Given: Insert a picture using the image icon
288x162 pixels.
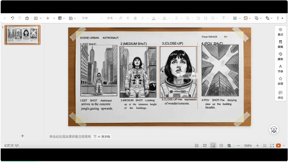Looking at the screenshot, I should [246, 18].
